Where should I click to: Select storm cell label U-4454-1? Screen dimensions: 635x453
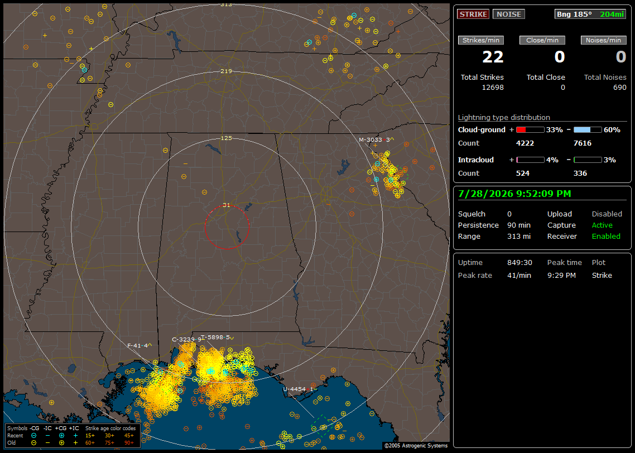pyautogui.click(x=299, y=389)
